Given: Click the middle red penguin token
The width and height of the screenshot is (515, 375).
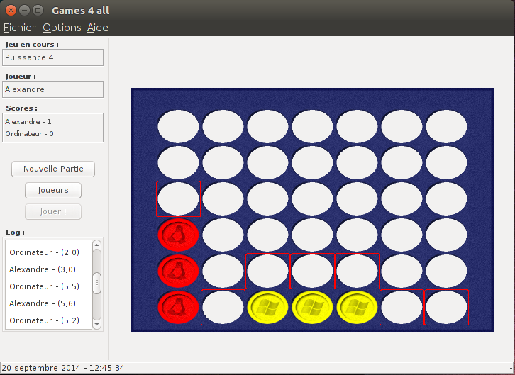Looking at the screenshot, I should tap(178, 271).
